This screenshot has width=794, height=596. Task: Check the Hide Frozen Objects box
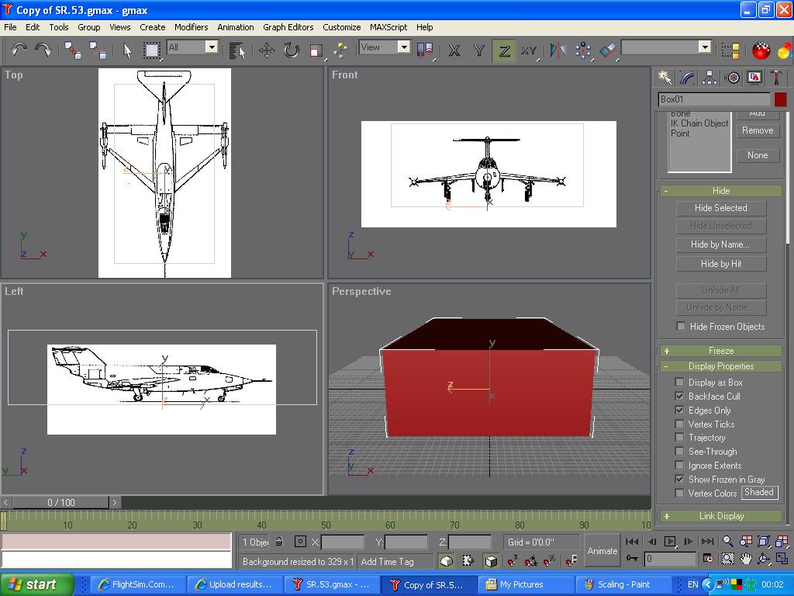(681, 327)
